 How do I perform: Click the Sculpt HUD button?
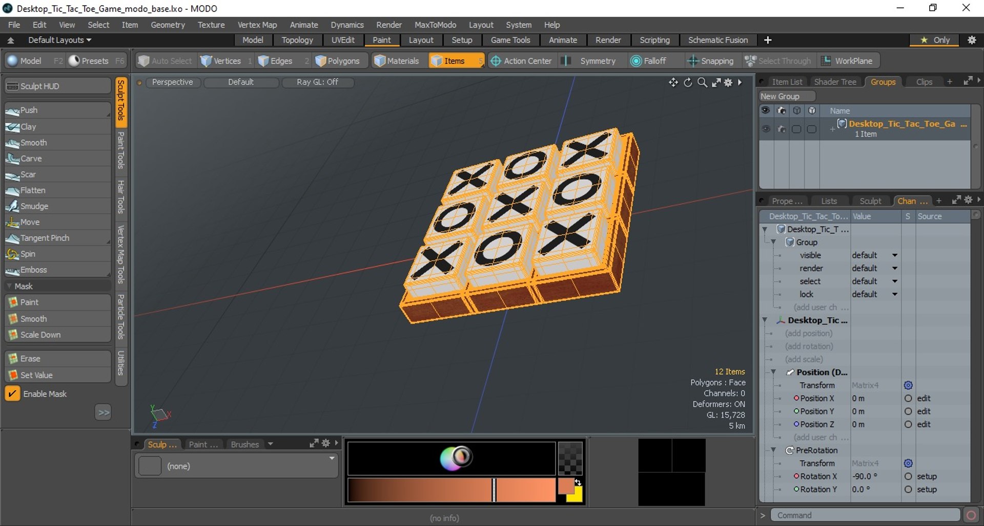click(57, 86)
